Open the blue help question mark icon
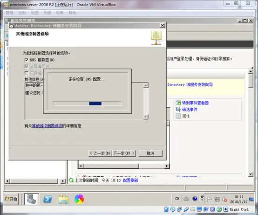The height and width of the screenshot is (215, 258). point(195,199)
